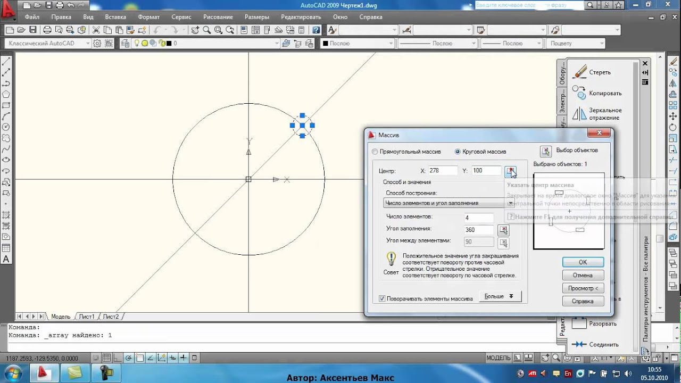Toggle Поворачивать элементы массива checkbox
Viewport: 681px width, 383px height.
tap(382, 298)
